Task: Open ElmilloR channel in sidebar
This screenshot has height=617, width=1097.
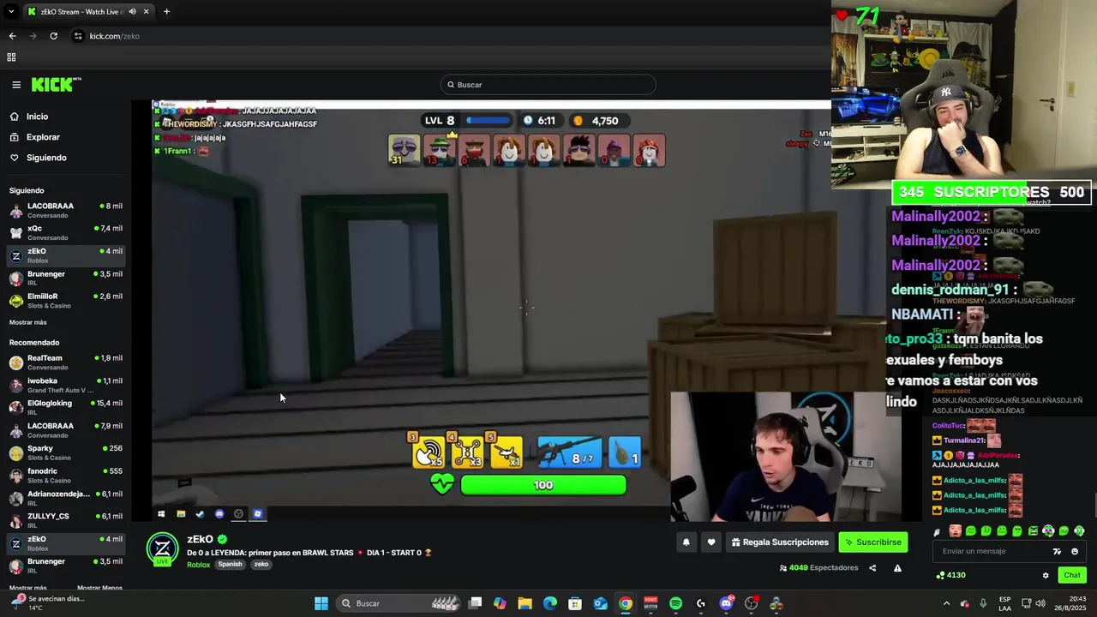Action: point(66,301)
